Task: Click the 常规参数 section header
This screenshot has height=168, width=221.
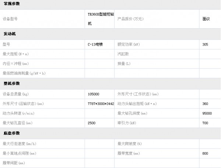Action: 12,4
